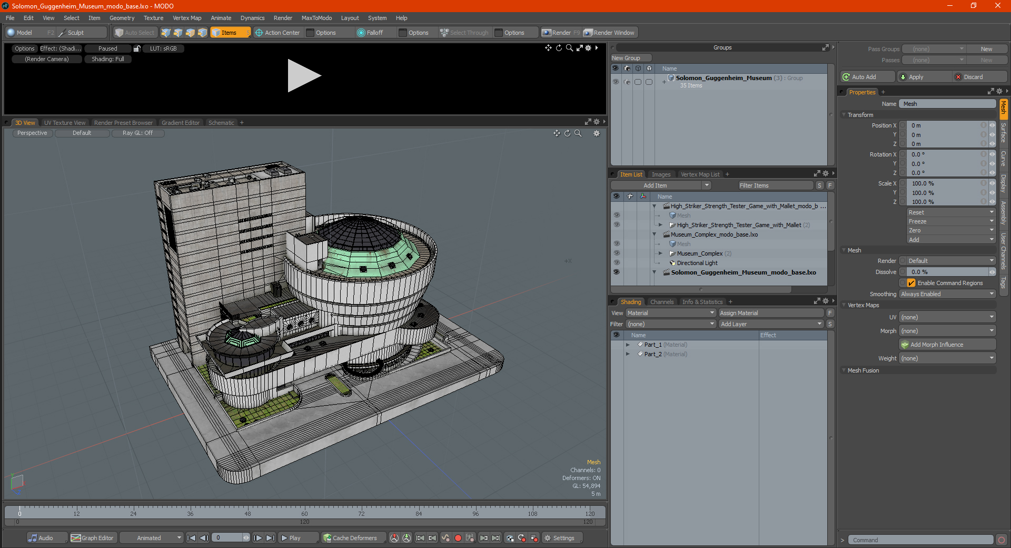
Task: Click Render Window button
Action: click(x=610, y=33)
